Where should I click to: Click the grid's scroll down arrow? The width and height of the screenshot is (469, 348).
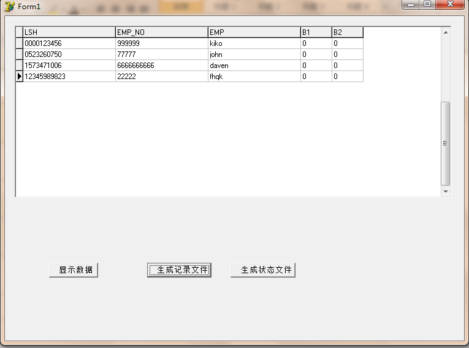click(x=446, y=191)
